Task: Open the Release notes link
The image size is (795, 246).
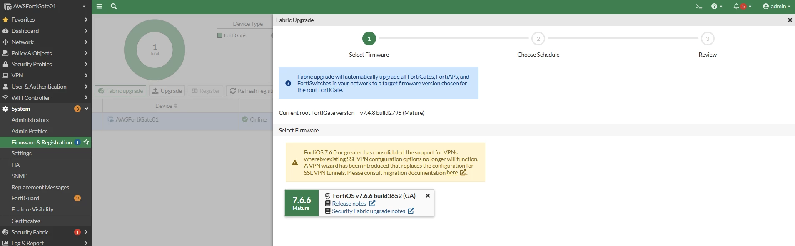Action: tap(349, 204)
